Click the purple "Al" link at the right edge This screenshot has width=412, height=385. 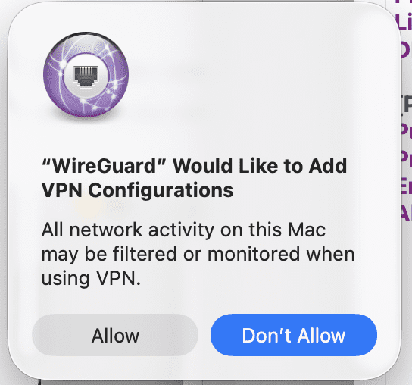point(406,213)
